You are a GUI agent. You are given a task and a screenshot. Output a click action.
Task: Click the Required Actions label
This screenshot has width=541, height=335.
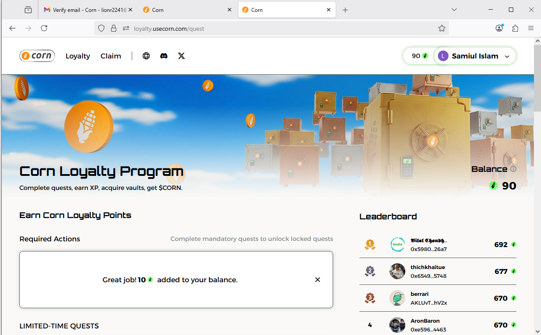50,239
